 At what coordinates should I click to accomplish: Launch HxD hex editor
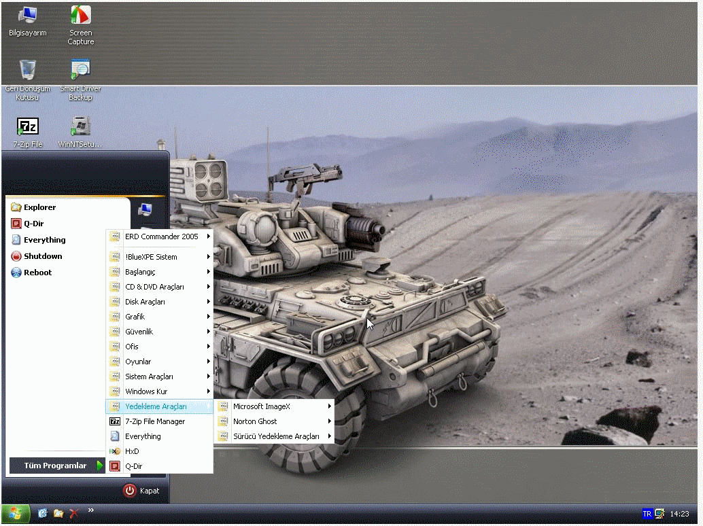[x=159, y=451]
